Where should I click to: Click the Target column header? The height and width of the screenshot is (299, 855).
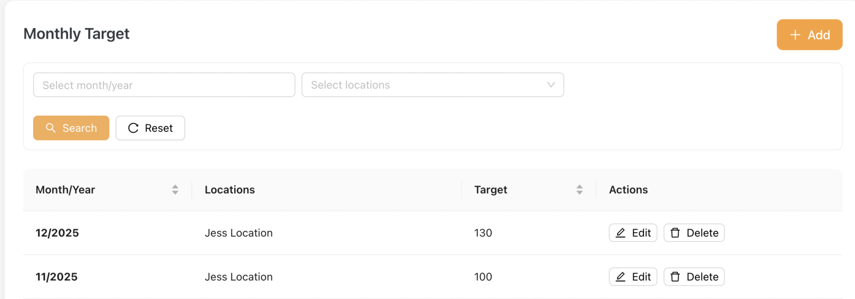[x=491, y=189]
